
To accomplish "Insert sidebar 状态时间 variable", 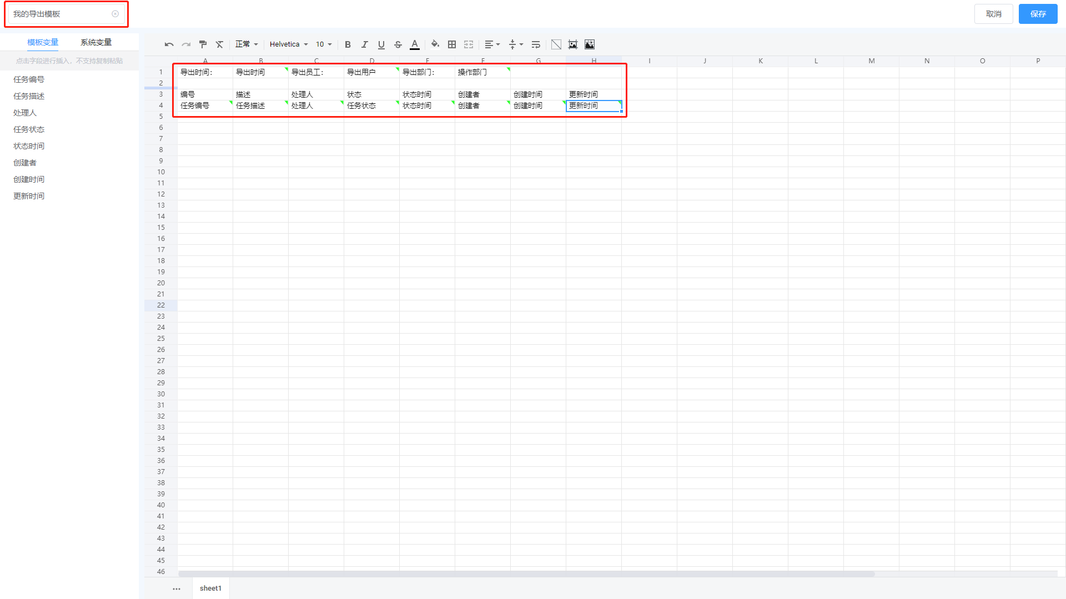I will (x=29, y=146).
